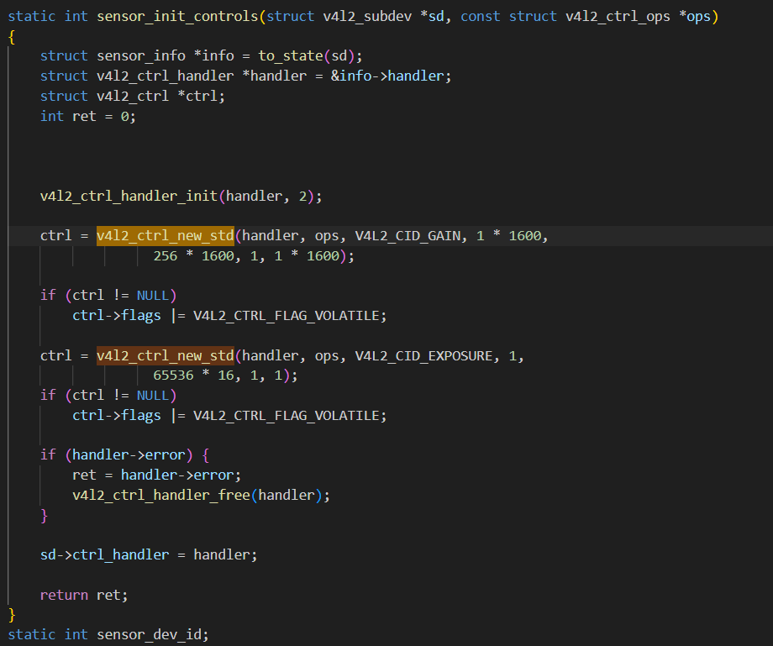773x646 pixels.
Task: Click the 'return ret;' statement
Action: coord(84,596)
